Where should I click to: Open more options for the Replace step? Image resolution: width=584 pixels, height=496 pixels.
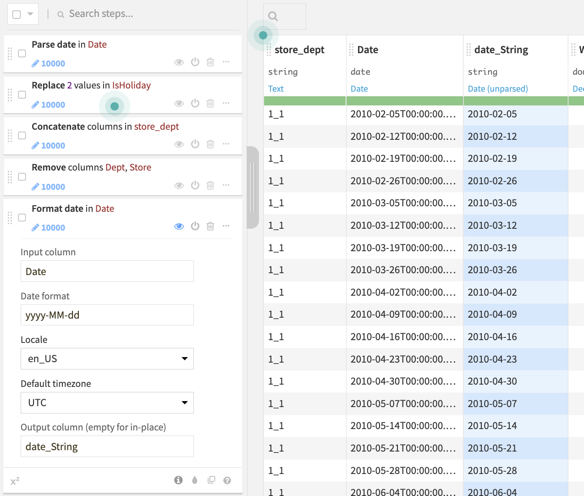(x=226, y=103)
